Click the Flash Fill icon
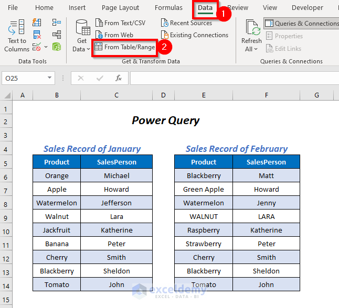 37,23
